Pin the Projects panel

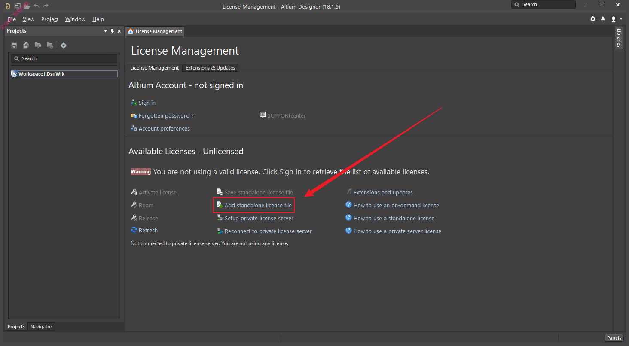(113, 31)
